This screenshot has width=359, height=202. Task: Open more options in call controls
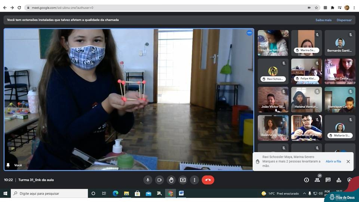click(194, 180)
